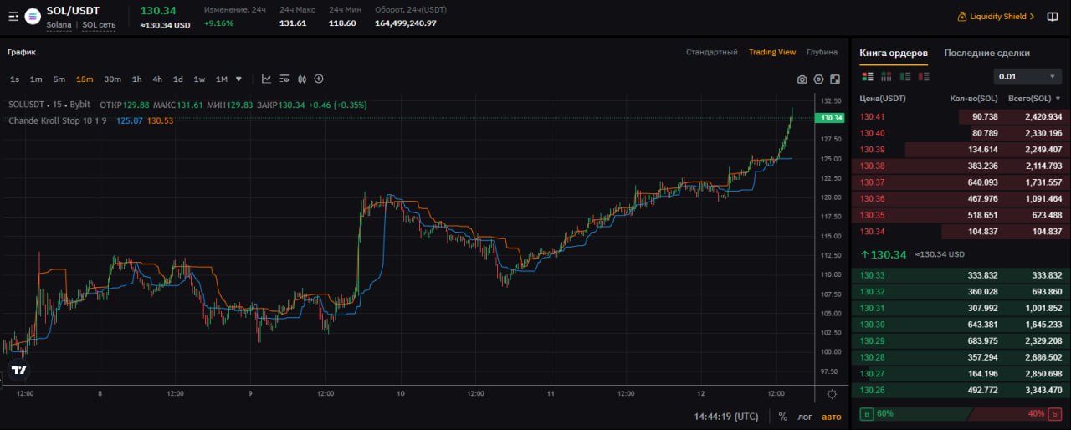This screenshot has width=1071, height=430.
Task: Click the current price 130.34 axis label
Action: tap(831, 118)
